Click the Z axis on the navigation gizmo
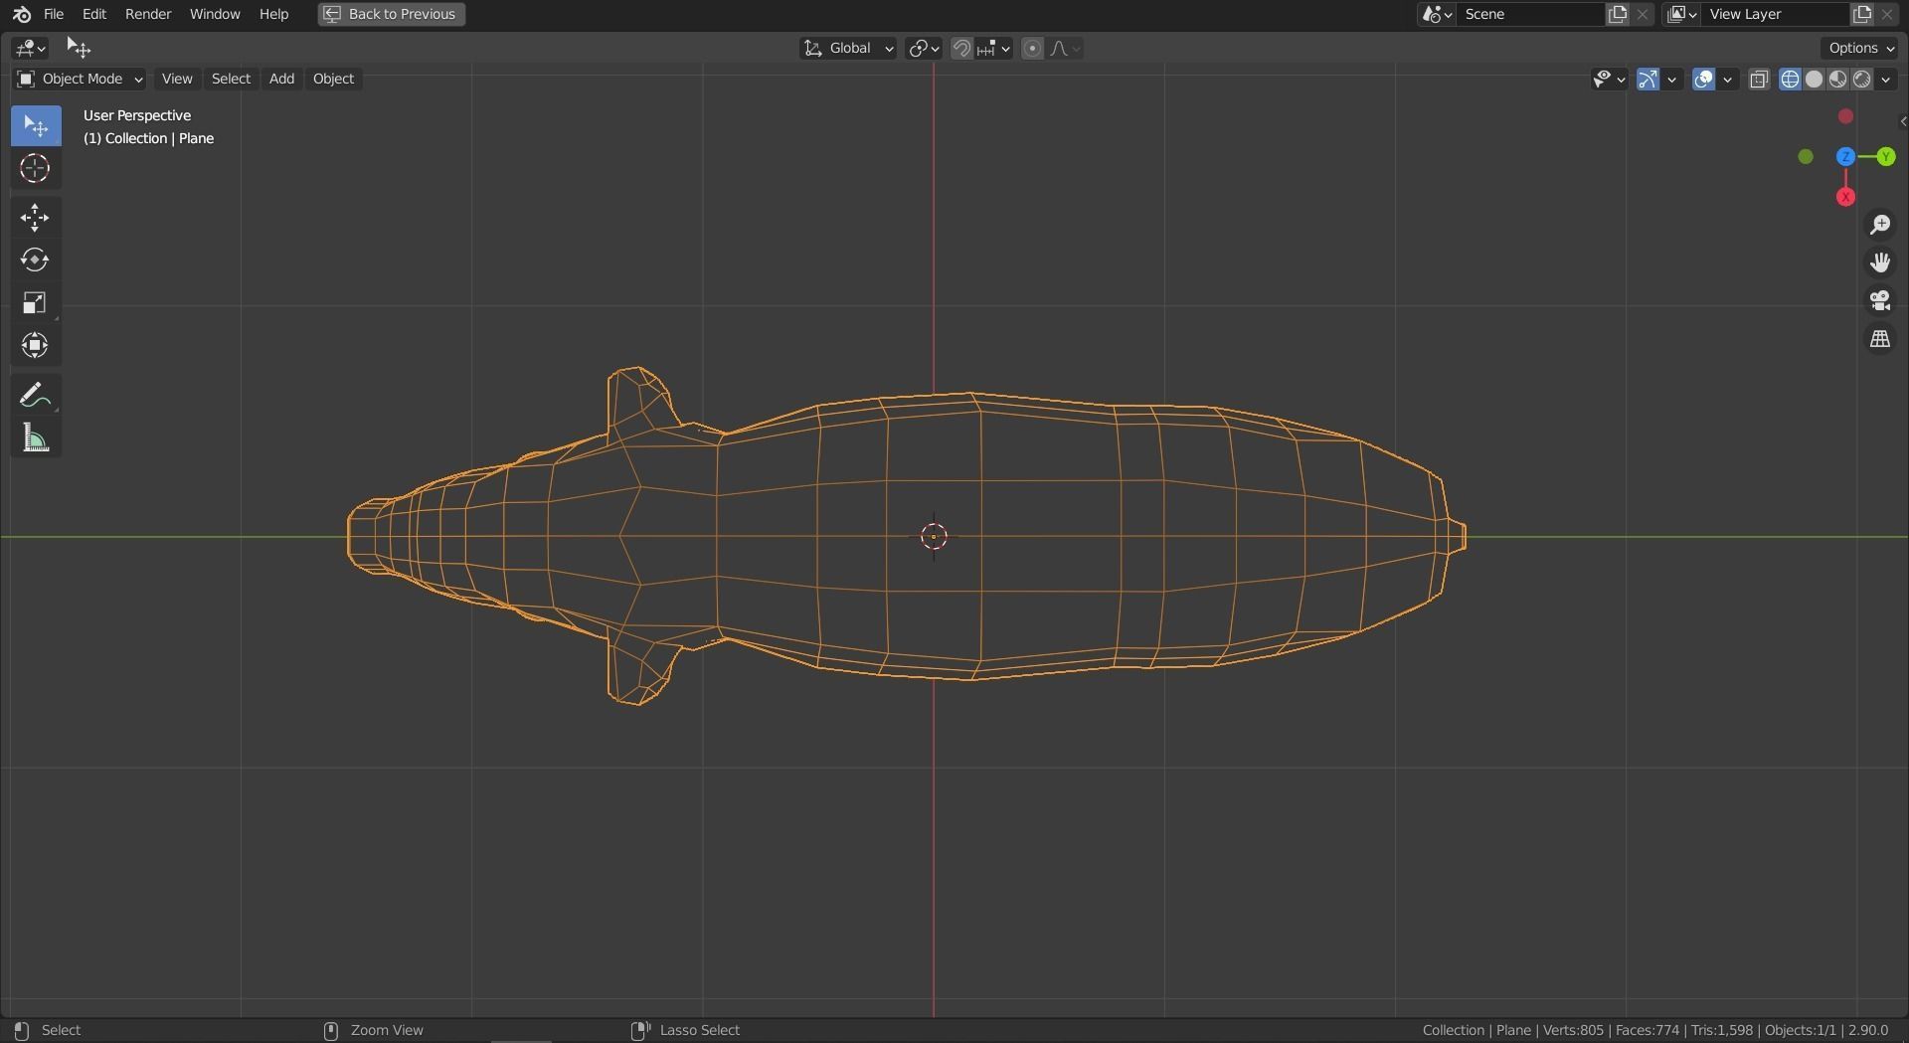Viewport: 1909px width, 1043px height. coord(1845,157)
